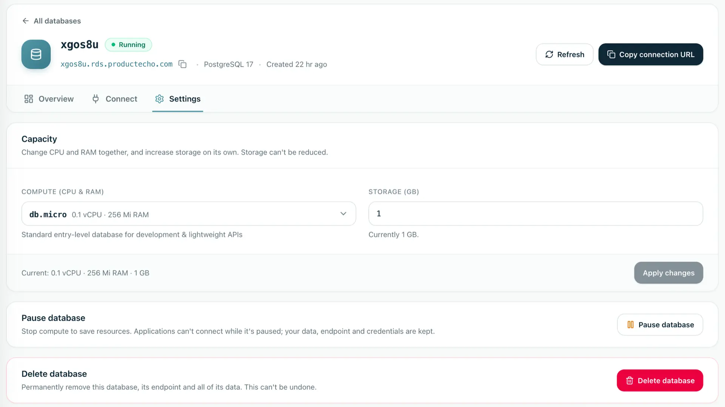Click the Overview tab grid icon
Viewport: 725px width, 407px height.
point(29,99)
